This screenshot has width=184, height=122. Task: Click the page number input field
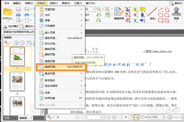click(96, 117)
